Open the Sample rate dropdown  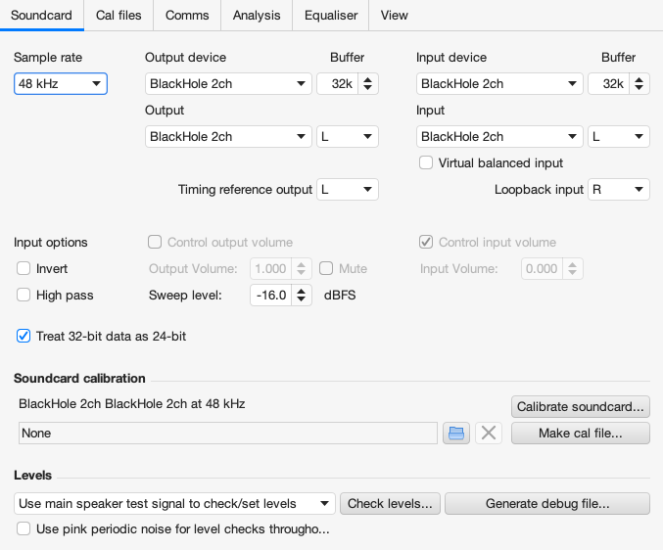[x=60, y=84]
